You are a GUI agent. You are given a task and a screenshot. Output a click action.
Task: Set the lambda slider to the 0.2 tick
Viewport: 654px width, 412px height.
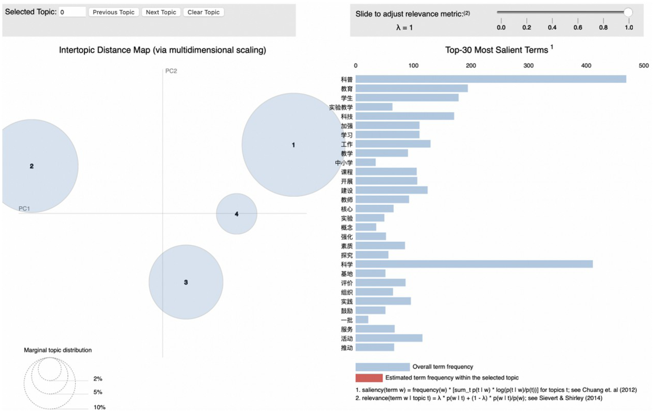click(527, 21)
